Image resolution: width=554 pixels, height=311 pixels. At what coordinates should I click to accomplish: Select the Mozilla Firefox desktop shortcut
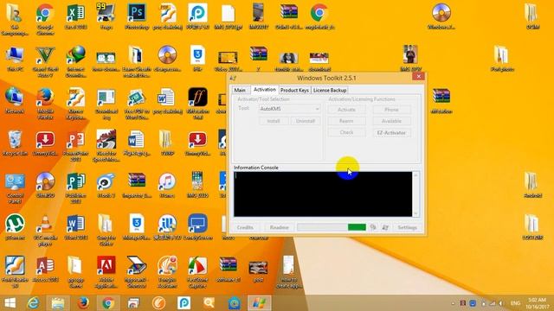(45, 104)
